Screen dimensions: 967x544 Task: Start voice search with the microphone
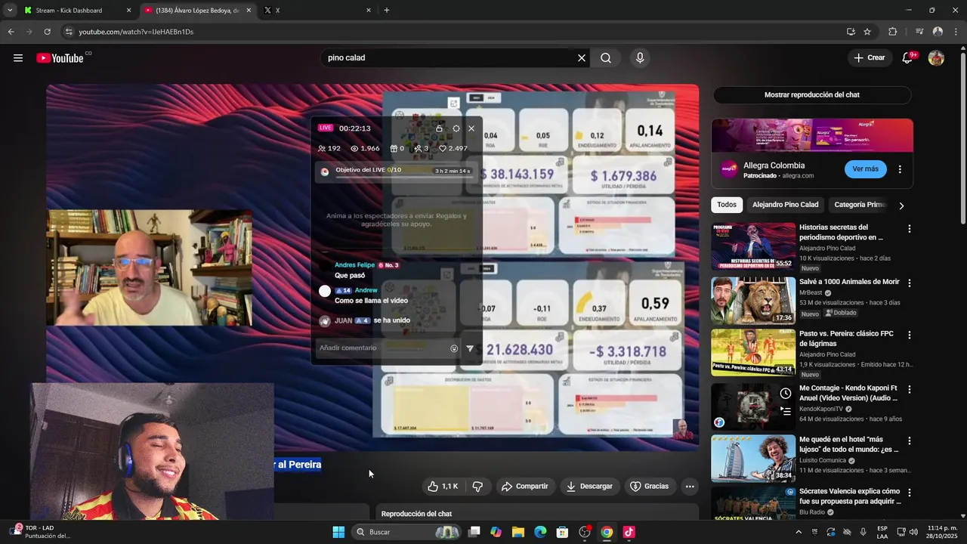pos(640,58)
